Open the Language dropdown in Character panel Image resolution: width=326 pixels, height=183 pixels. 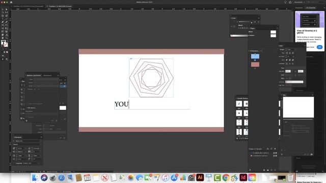[x=31, y=163]
